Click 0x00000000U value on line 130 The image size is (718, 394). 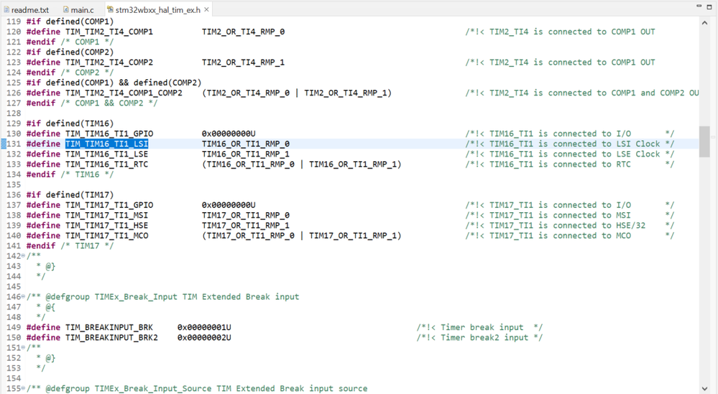[229, 134]
